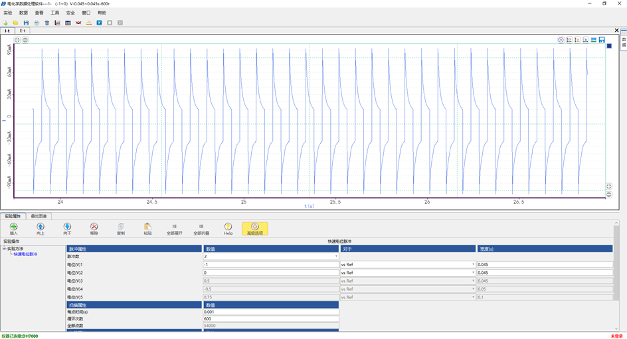The image size is (627, 339).
Task: Click the 向上 move up button
Action: point(41,229)
